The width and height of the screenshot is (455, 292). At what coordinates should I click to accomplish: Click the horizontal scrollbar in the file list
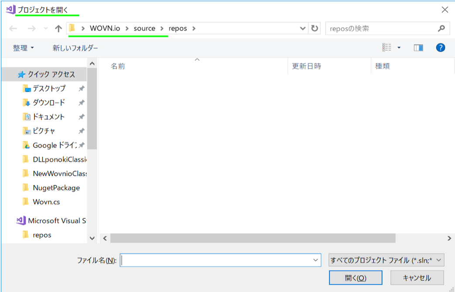coord(253,238)
